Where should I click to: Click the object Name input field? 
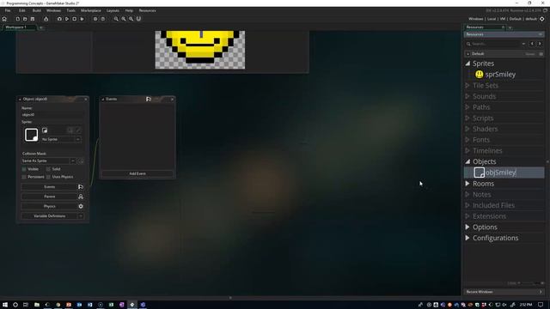(x=52, y=114)
